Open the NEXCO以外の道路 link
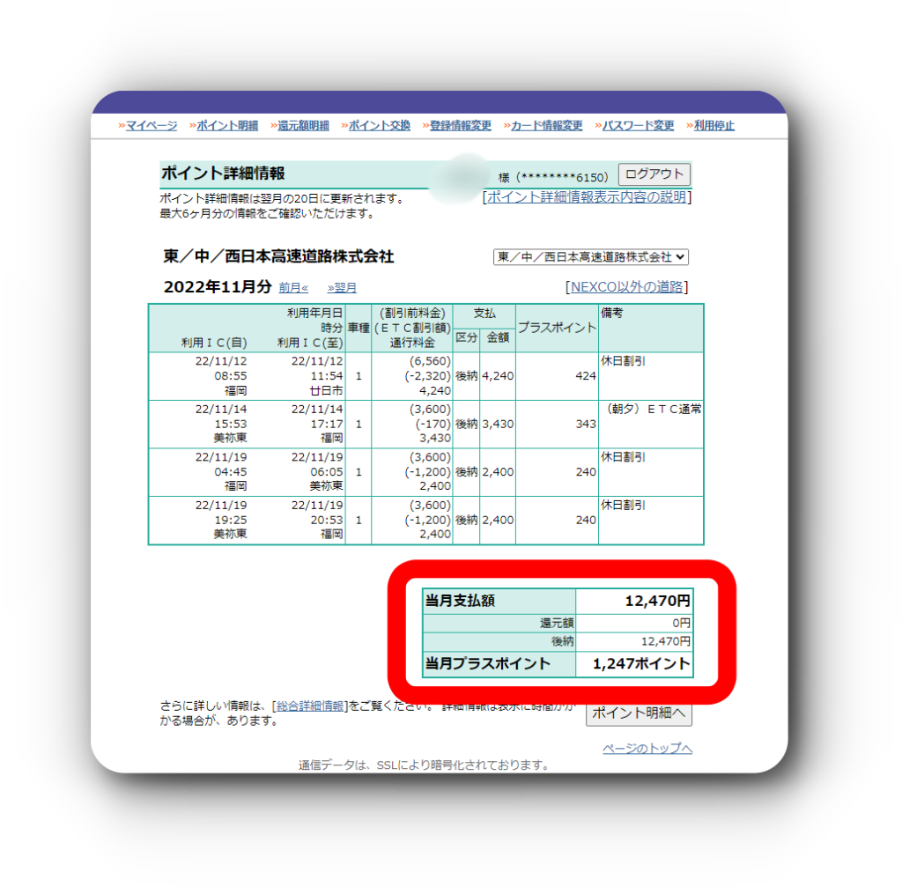The width and height of the screenshot is (902, 887). point(628,287)
